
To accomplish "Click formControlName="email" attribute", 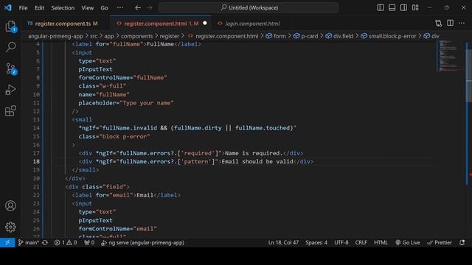I will pos(118,229).
